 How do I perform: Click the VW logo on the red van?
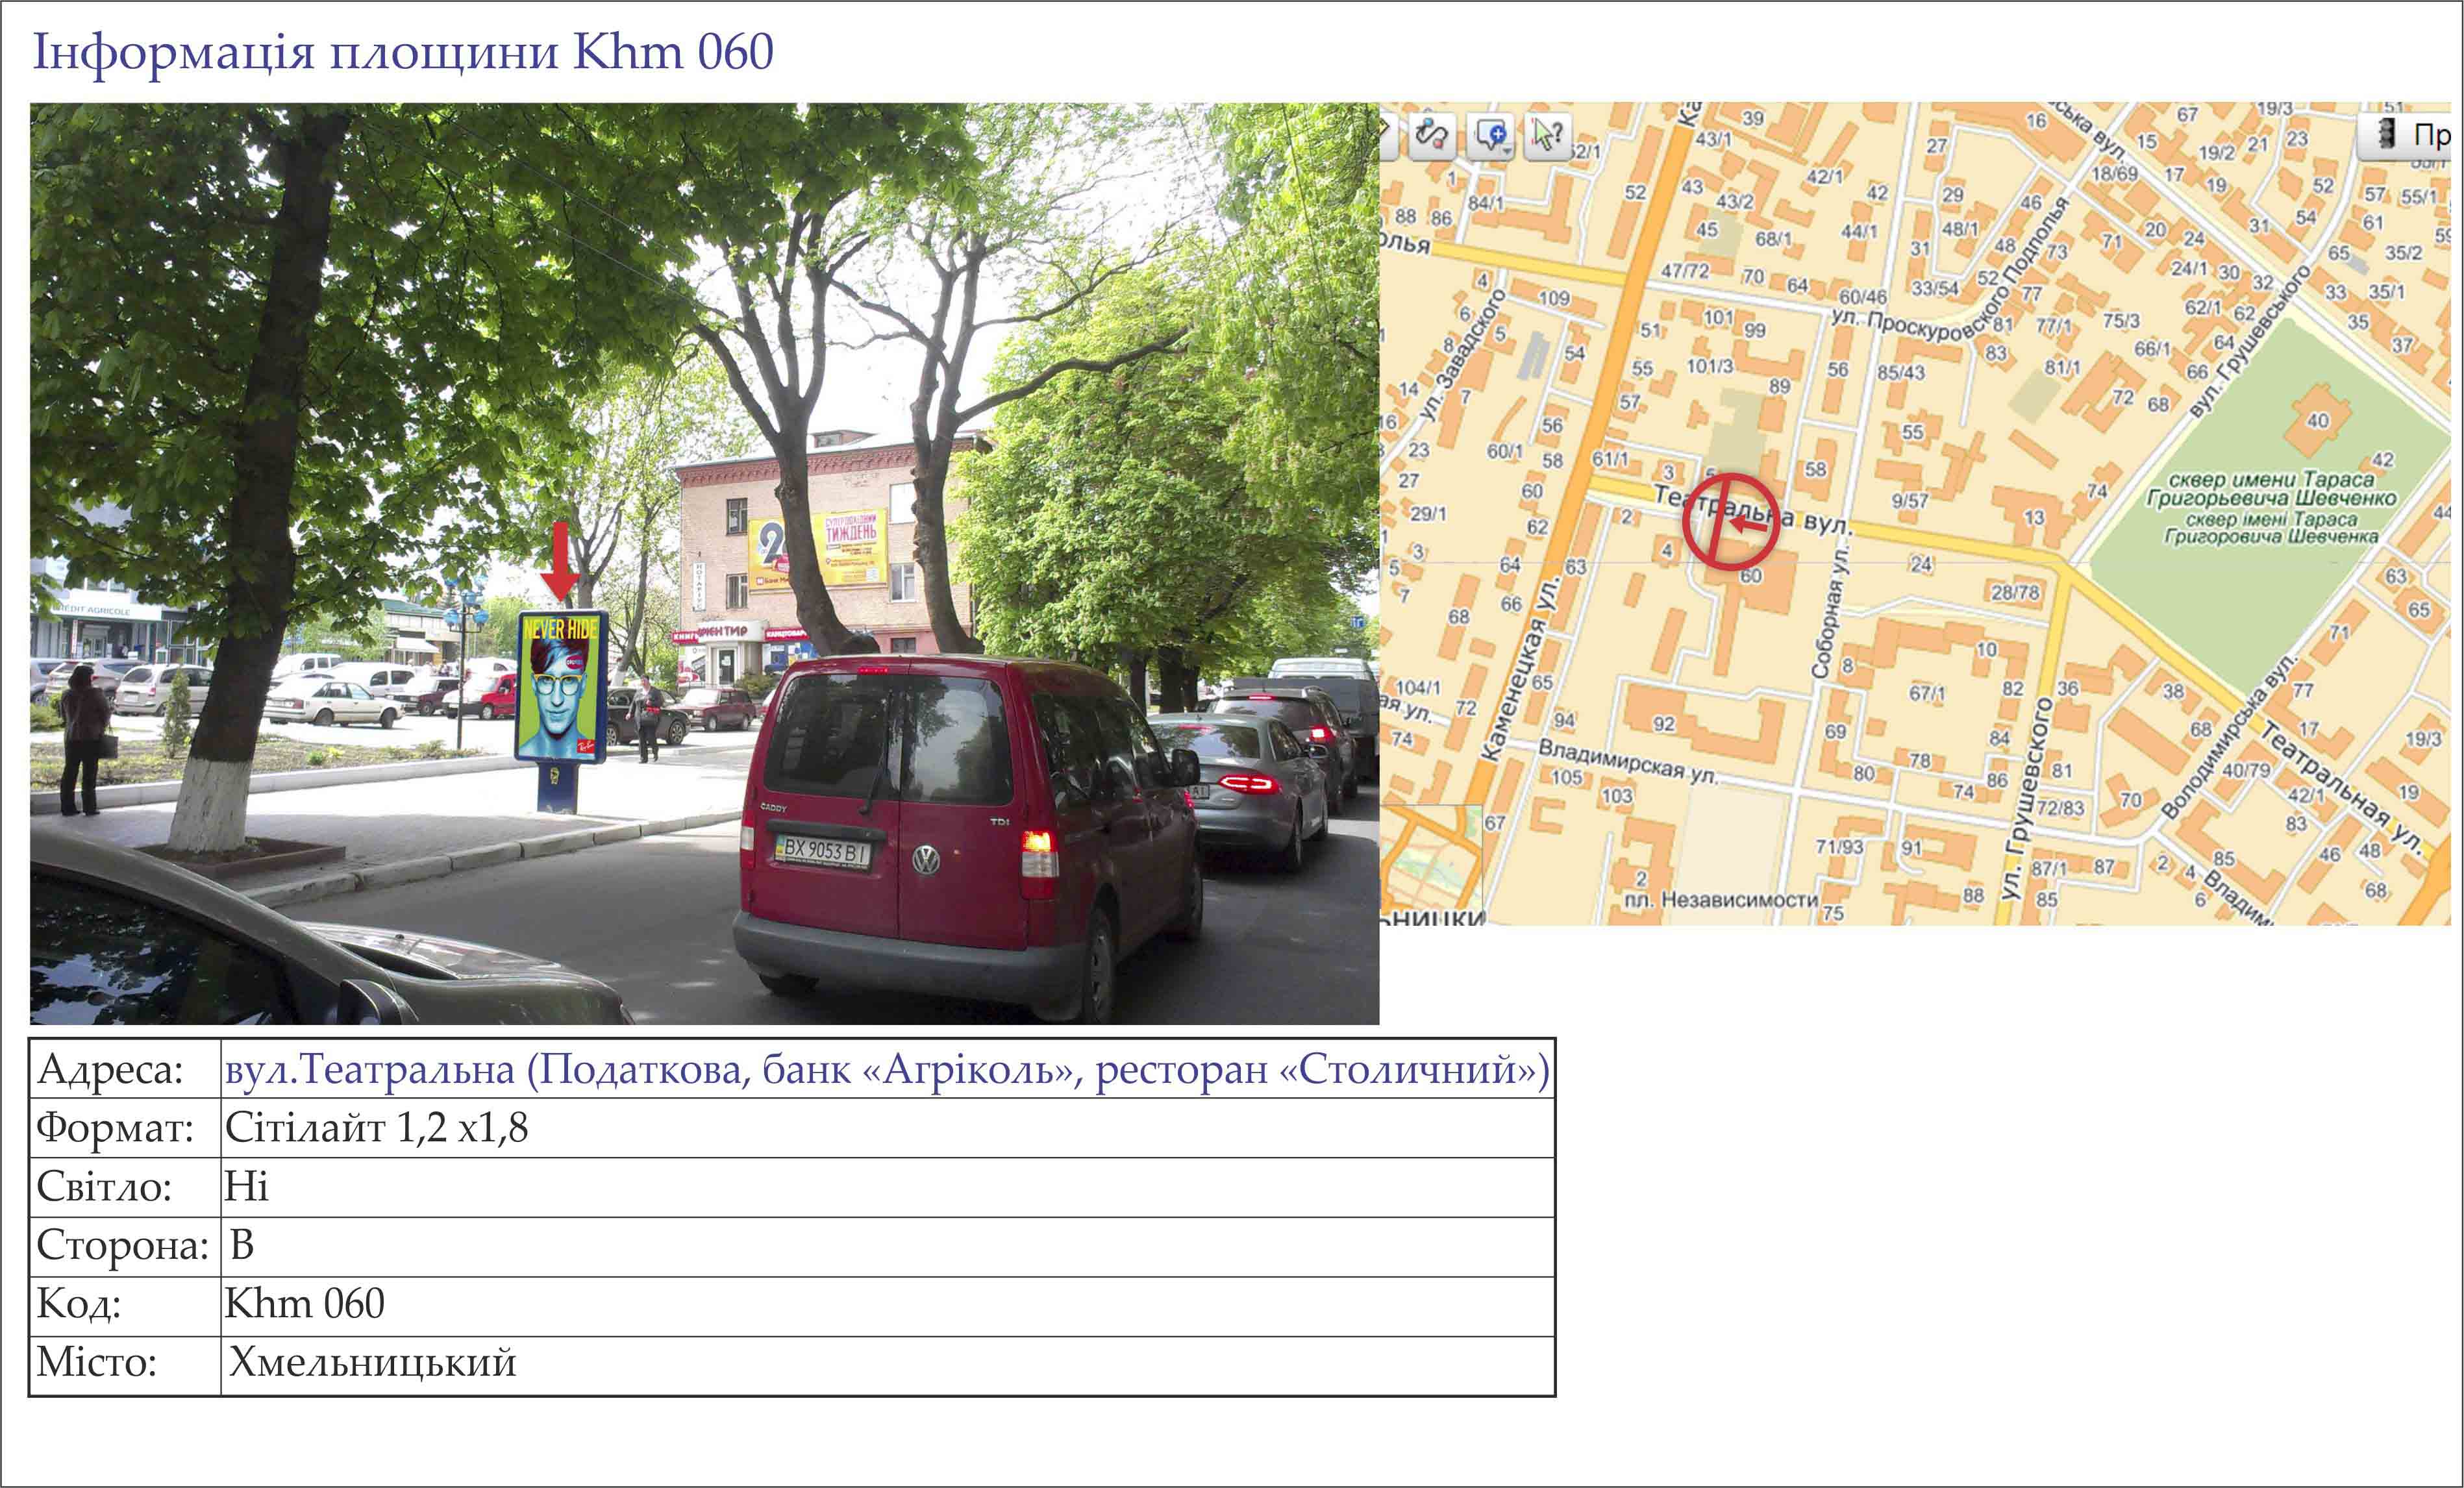926,859
